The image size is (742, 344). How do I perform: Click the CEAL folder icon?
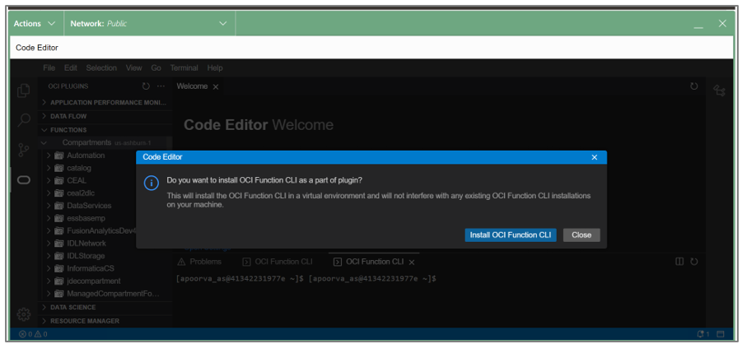[x=59, y=180]
